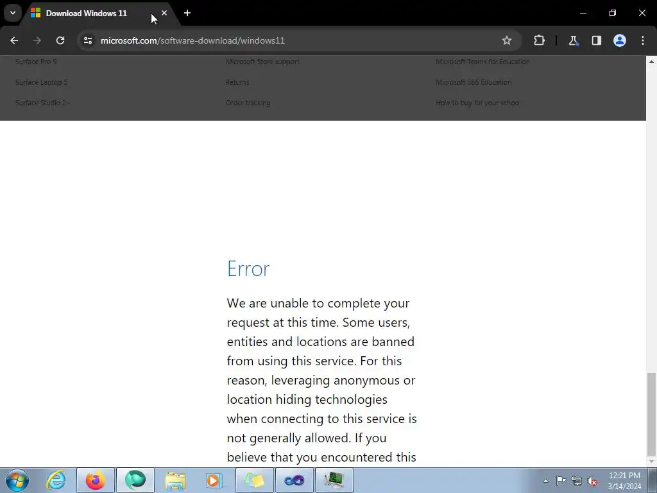
Task: Restore down the Chrome window
Action: pyautogui.click(x=613, y=13)
